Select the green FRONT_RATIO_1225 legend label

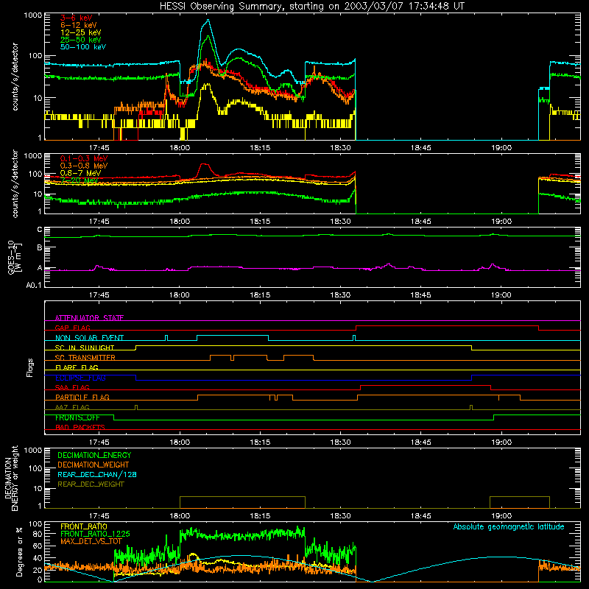[95, 534]
